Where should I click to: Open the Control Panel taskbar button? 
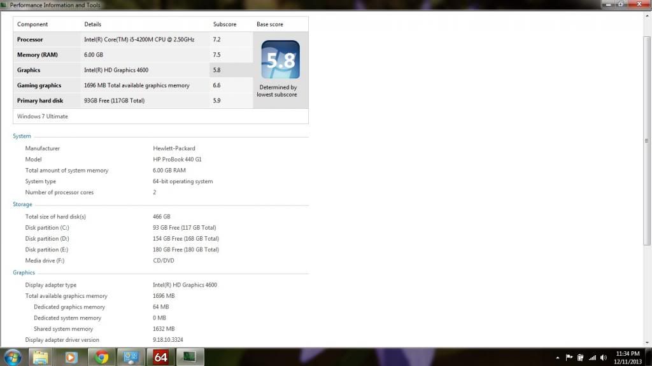click(131, 357)
